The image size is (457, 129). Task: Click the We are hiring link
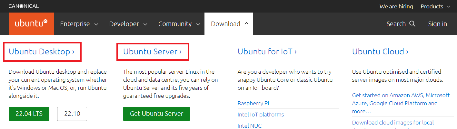(396, 6)
